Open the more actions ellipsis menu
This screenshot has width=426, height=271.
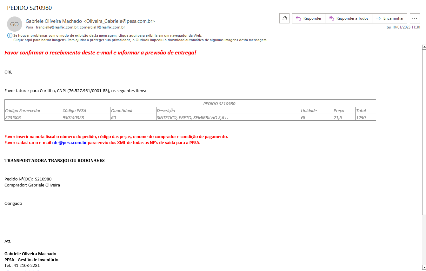[415, 18]
